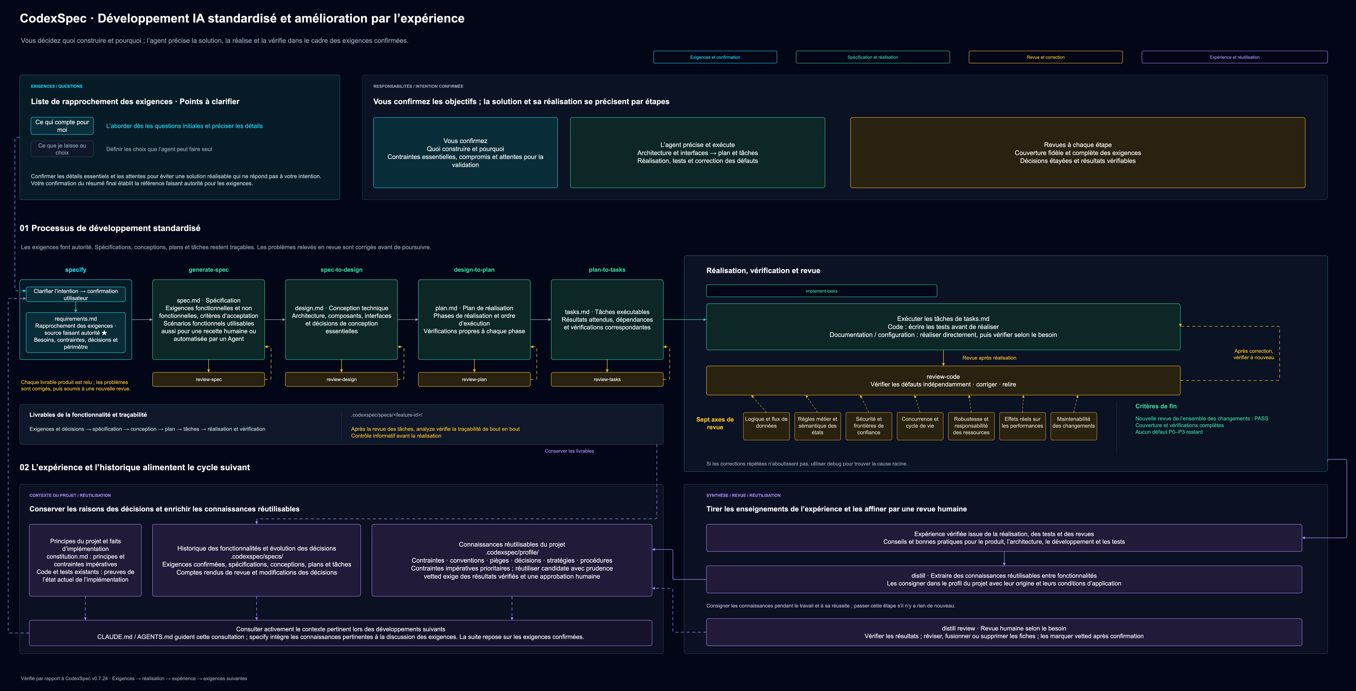The image size is (1356, 691).
Task: Click the 'Critères de fin' heading
Action: click(x=1155, y=406)
